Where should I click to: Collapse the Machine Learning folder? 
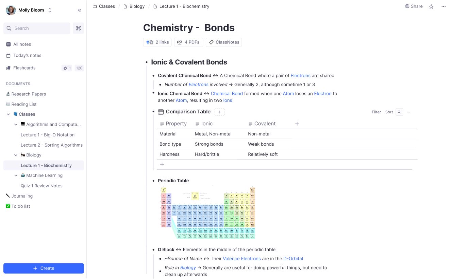coord(16,175)
